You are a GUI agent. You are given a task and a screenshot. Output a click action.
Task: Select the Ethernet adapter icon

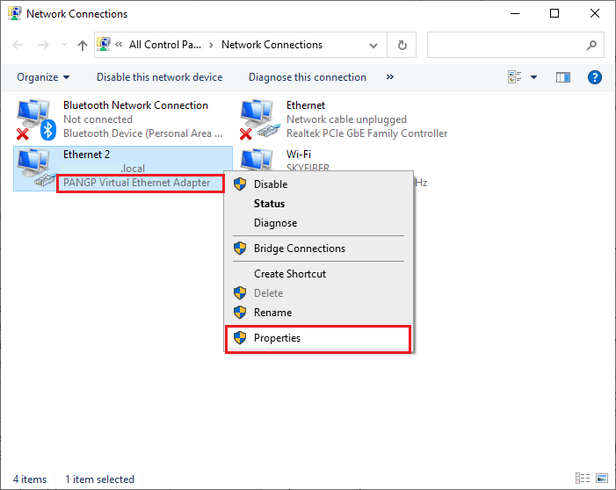click(x=259, y=119)
